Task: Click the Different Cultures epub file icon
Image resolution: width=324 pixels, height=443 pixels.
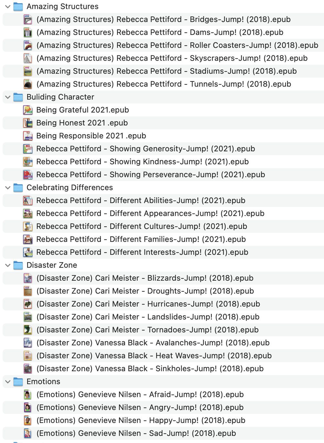Action: coord(28,227)
